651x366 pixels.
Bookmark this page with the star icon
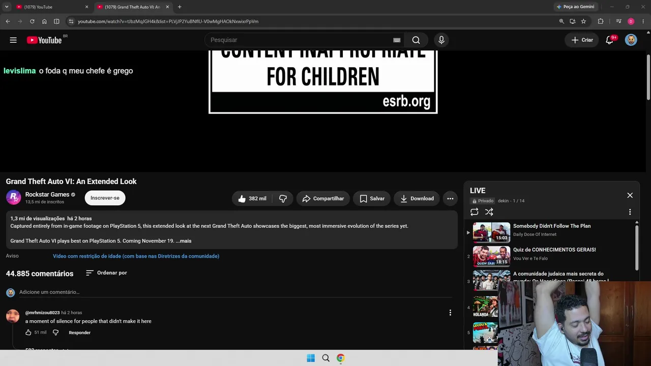coord(583,21)
